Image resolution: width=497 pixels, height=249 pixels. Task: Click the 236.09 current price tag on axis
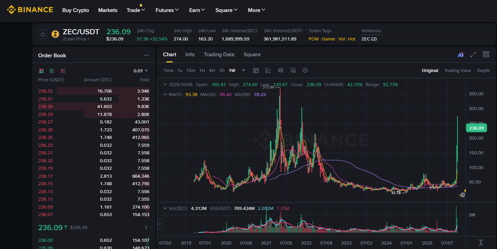[476, 128]
